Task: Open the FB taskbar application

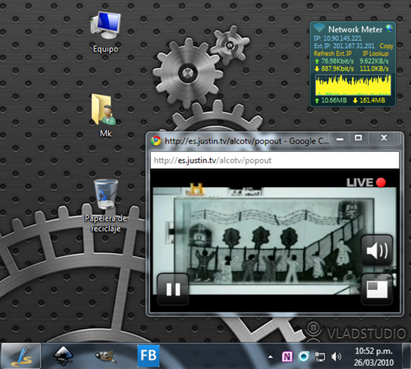Action: point(148,356)
